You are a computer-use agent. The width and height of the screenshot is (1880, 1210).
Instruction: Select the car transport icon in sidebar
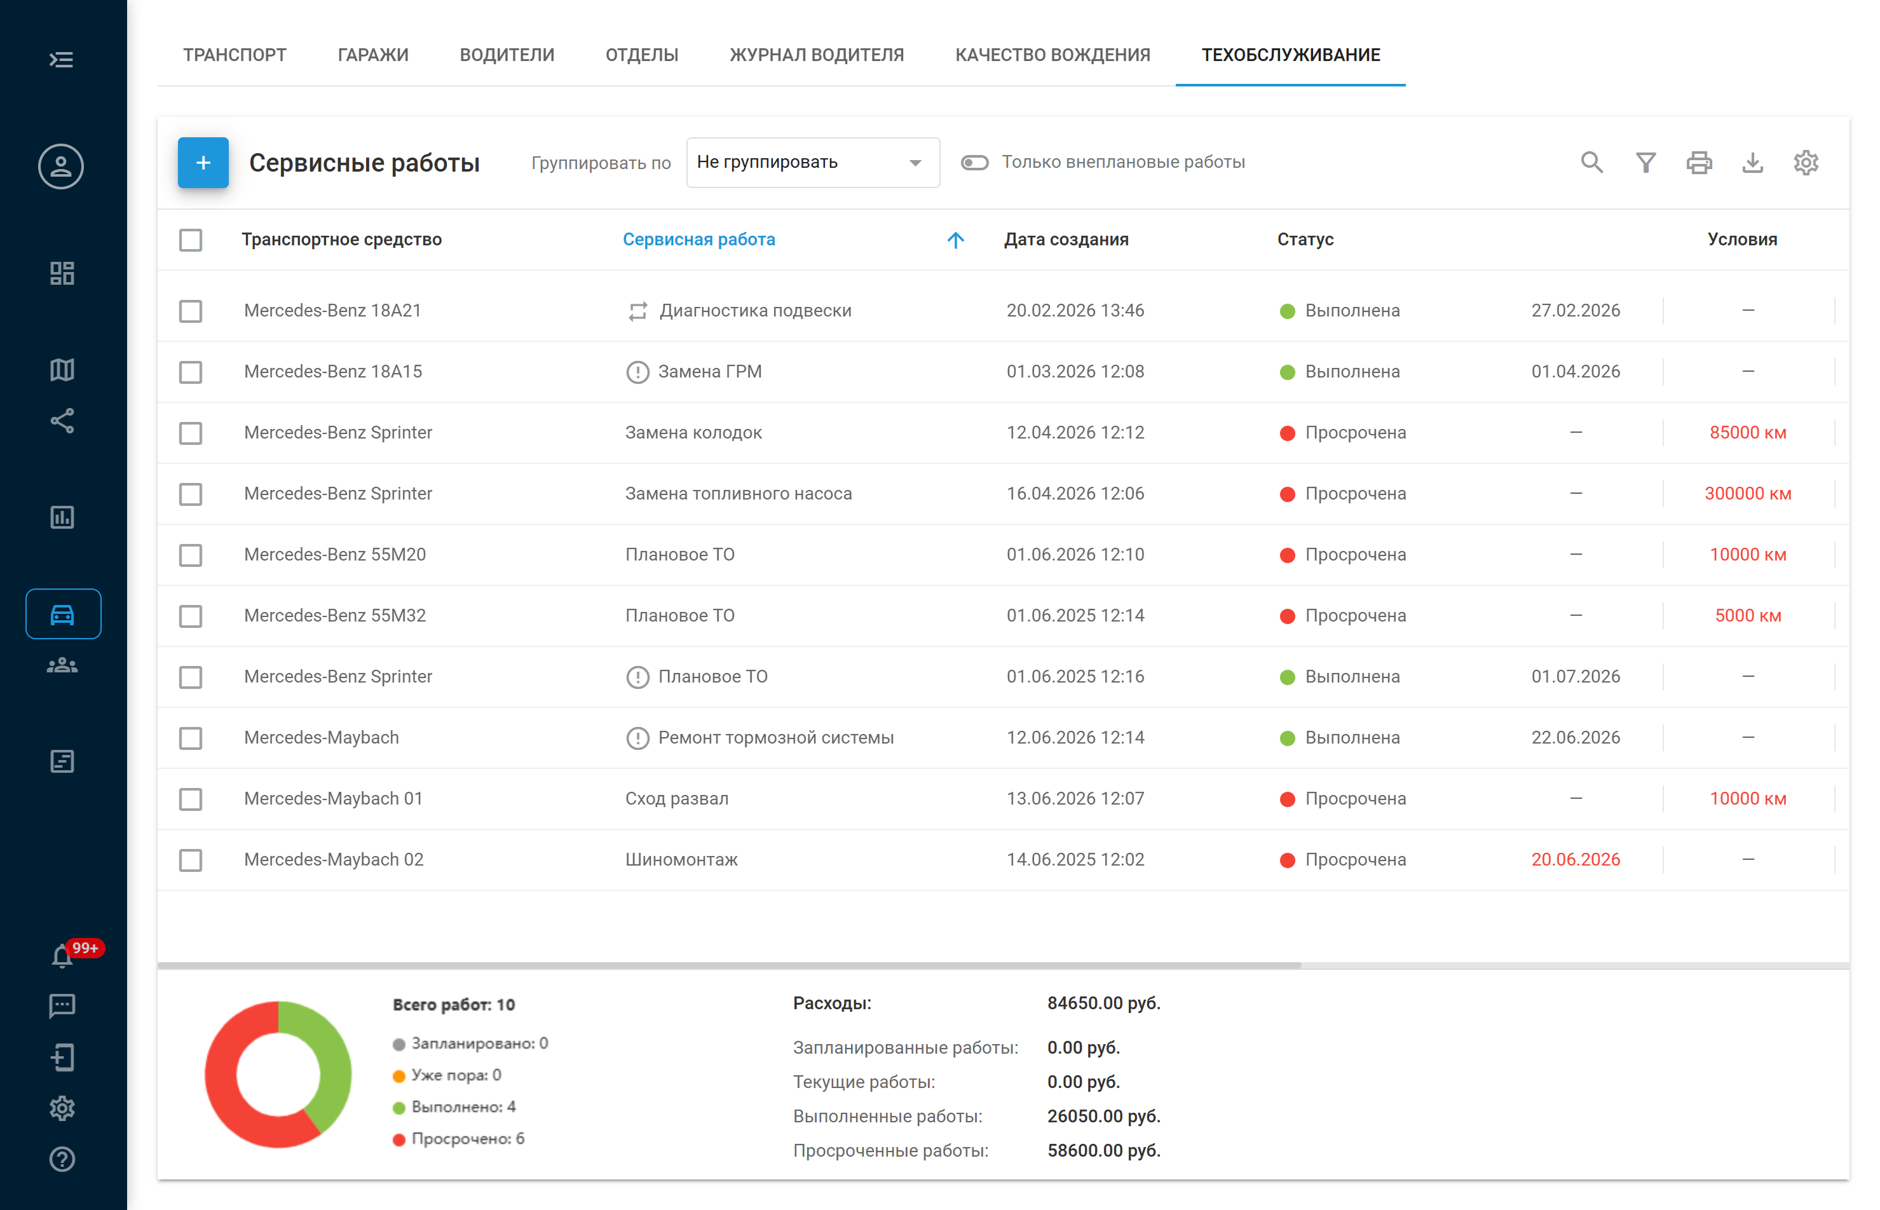63,614
